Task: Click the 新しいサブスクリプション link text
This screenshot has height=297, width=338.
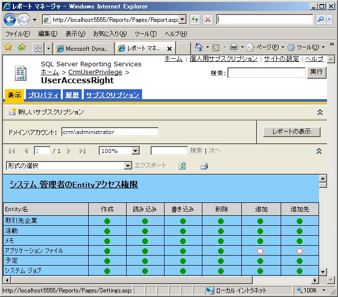Action: pos(51,112)
